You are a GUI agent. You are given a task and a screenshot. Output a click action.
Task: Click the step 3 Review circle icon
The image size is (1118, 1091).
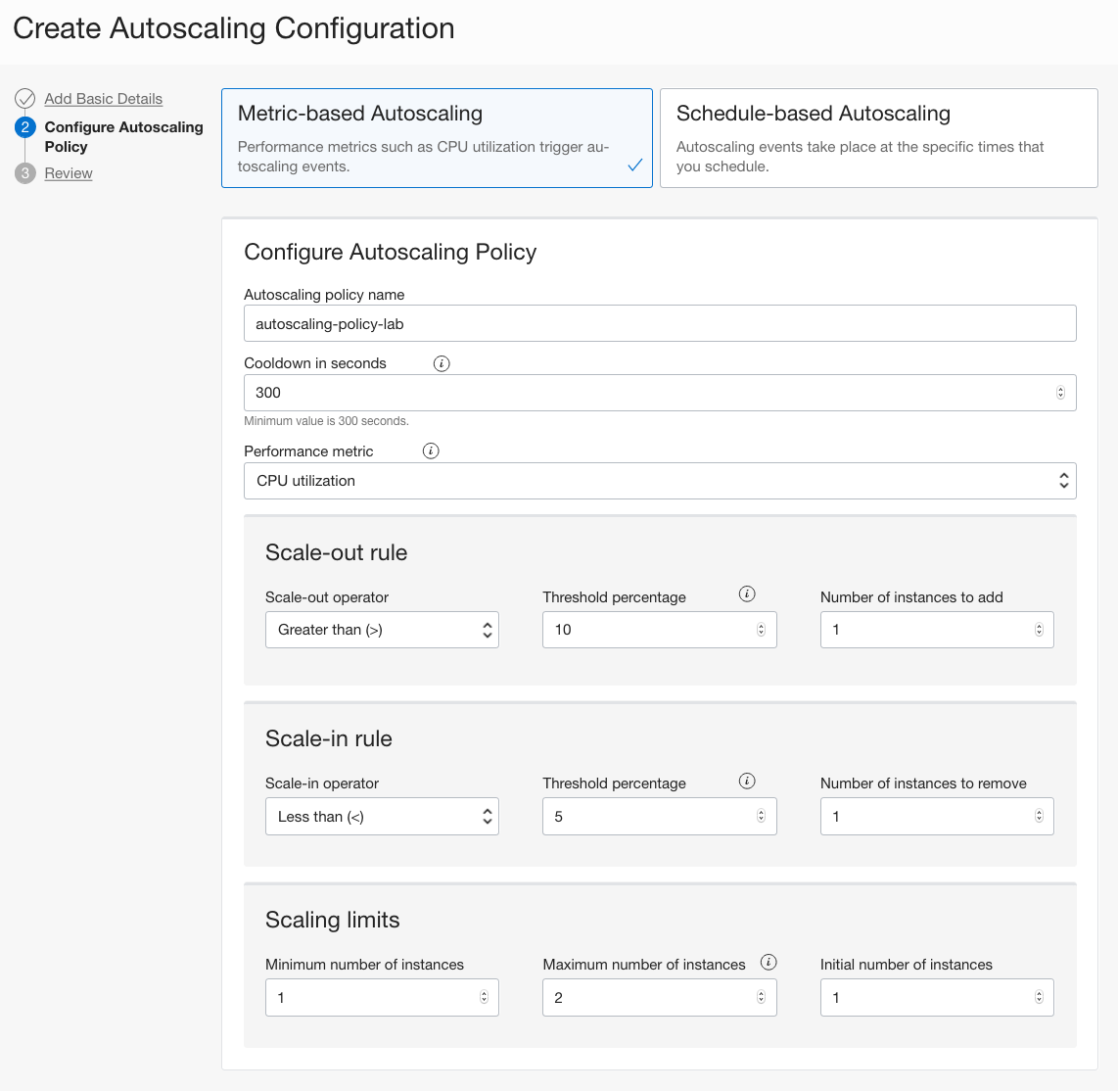coord(25,173)
